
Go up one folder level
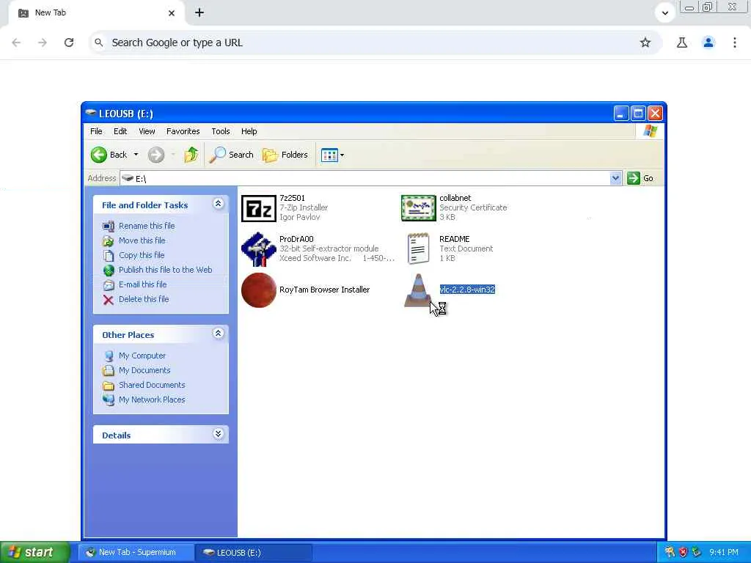[x=191, y=155]
